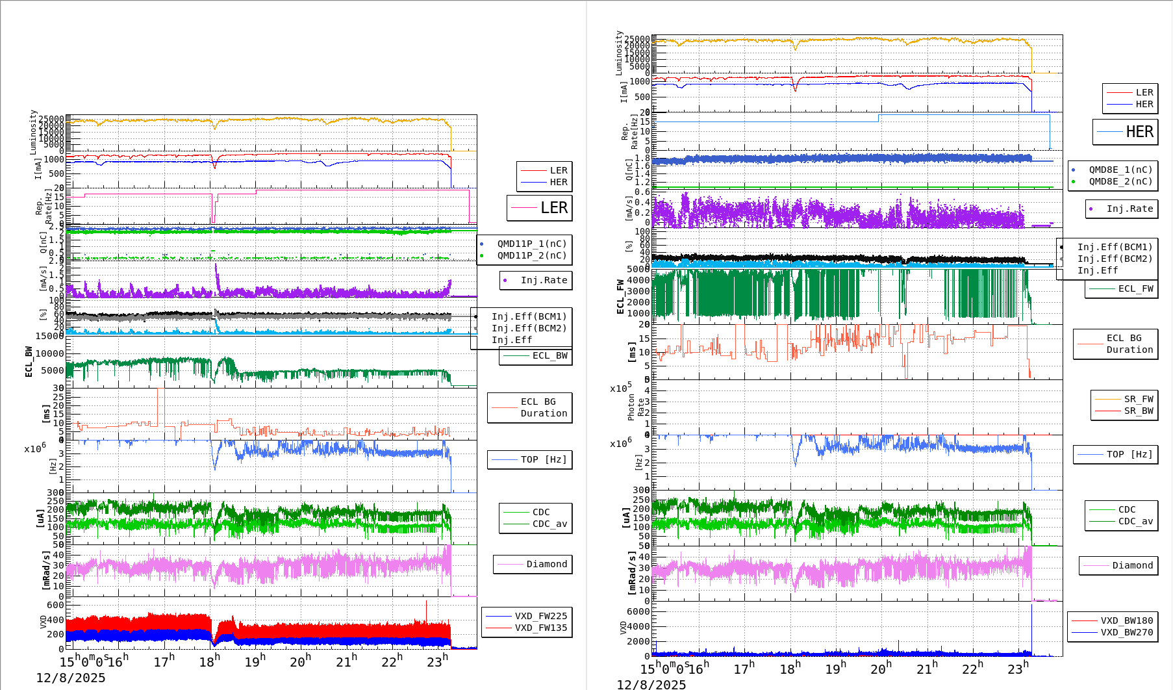Screen dimensions: 1173x690
Task: Select the ECL_BW legend box
Action: coord(536,355)
